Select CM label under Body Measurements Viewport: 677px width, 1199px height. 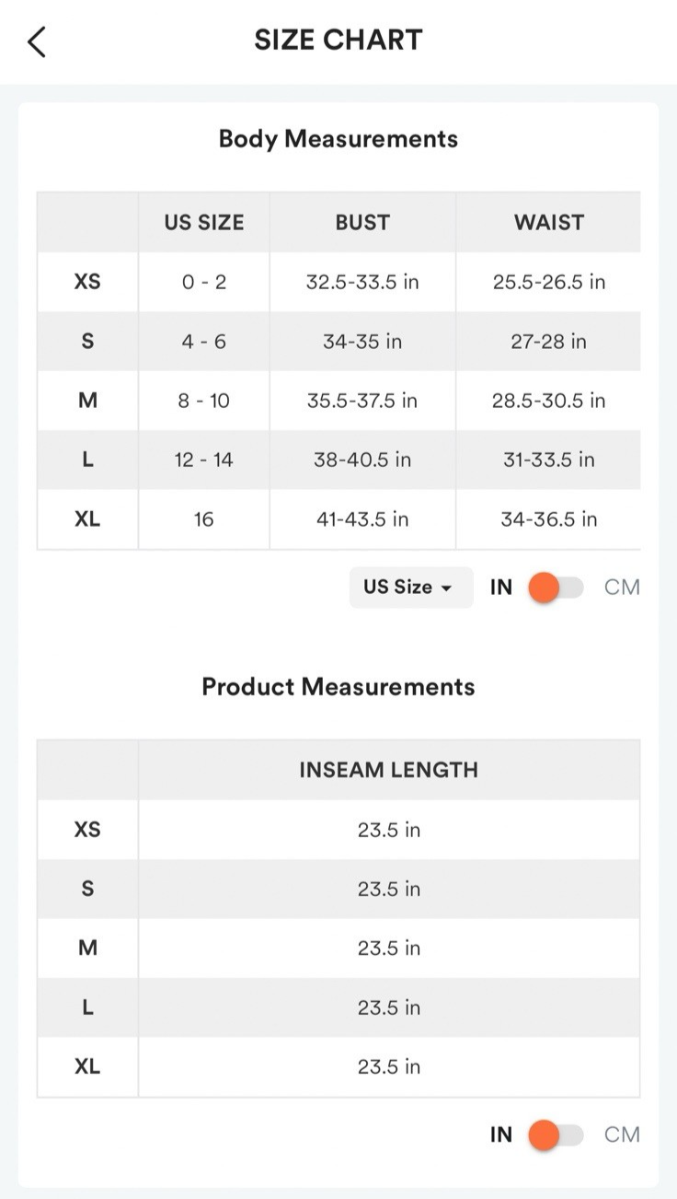pos(622,588)
